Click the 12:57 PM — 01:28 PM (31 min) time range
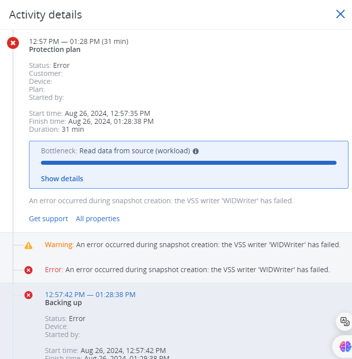Viewport: 352px width, 359px height. 78,41
